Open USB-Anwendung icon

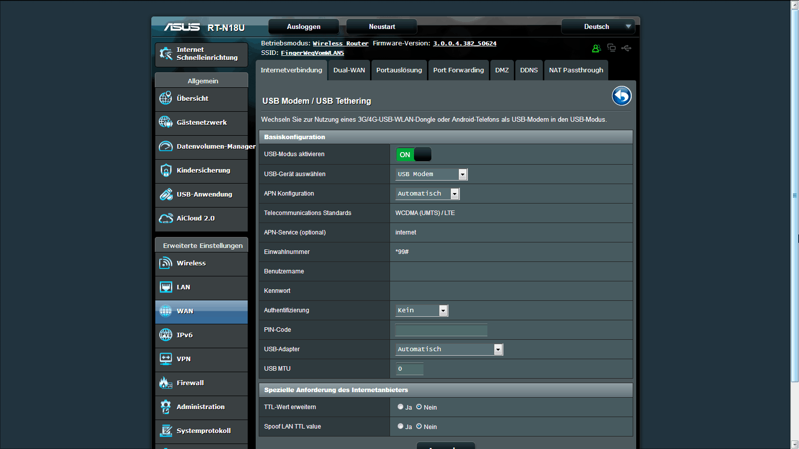pyautogui.click(x=166, y=194)
